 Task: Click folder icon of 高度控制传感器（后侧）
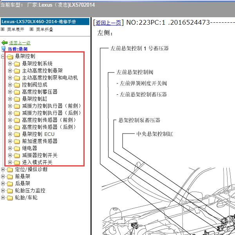click(17, 127)
